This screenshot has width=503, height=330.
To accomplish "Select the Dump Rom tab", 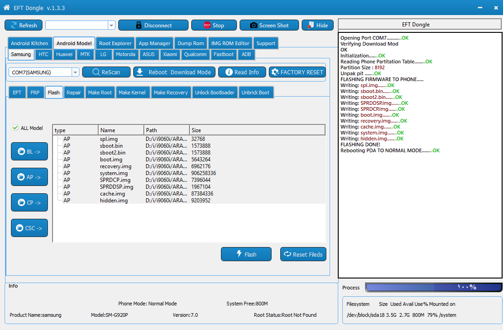I will [191, 43].
